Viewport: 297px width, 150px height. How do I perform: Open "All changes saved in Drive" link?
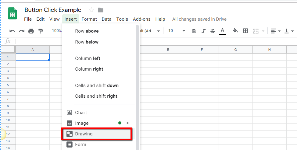pos(199,19)
